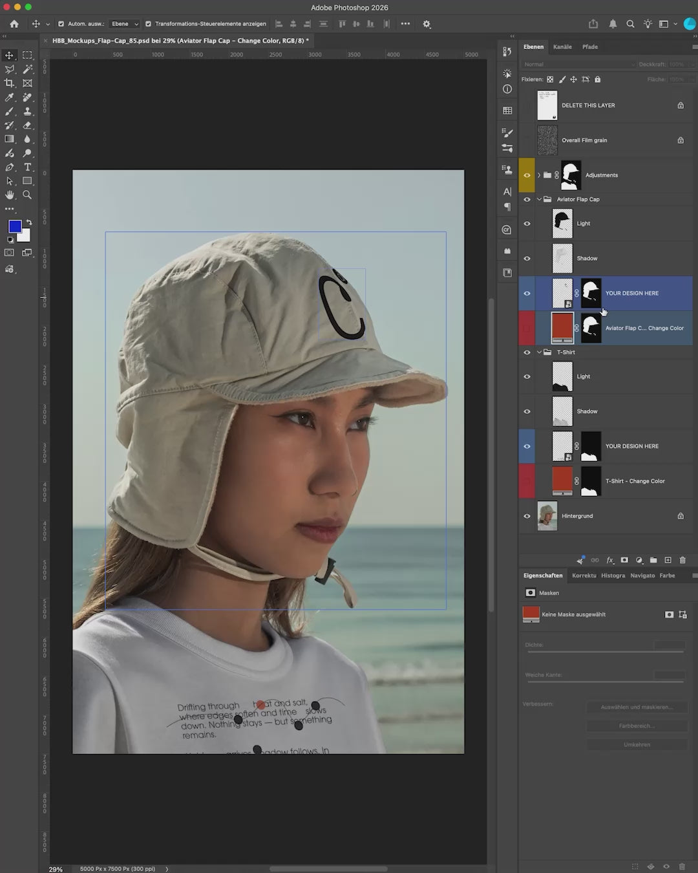This screenshot has height=873, width=698.
Task: Add a layer style via fx icon
Action: tap(609, 560)
